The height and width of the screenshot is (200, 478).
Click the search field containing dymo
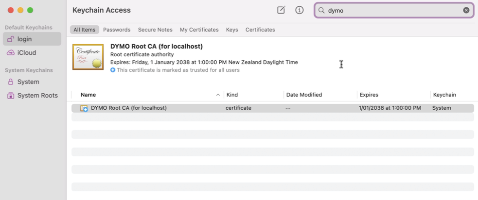click(x=394, y=10)
